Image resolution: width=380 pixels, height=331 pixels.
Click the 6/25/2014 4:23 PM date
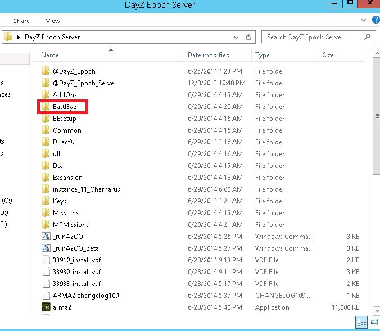(x=215, y=71)
